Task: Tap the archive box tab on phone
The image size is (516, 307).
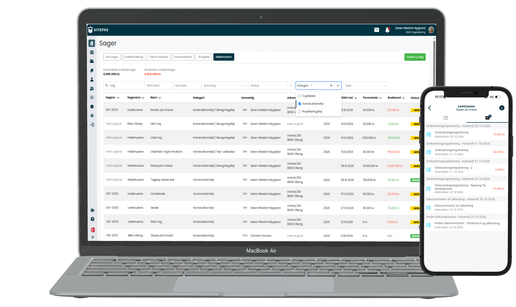Action: (x=488, y=118)
